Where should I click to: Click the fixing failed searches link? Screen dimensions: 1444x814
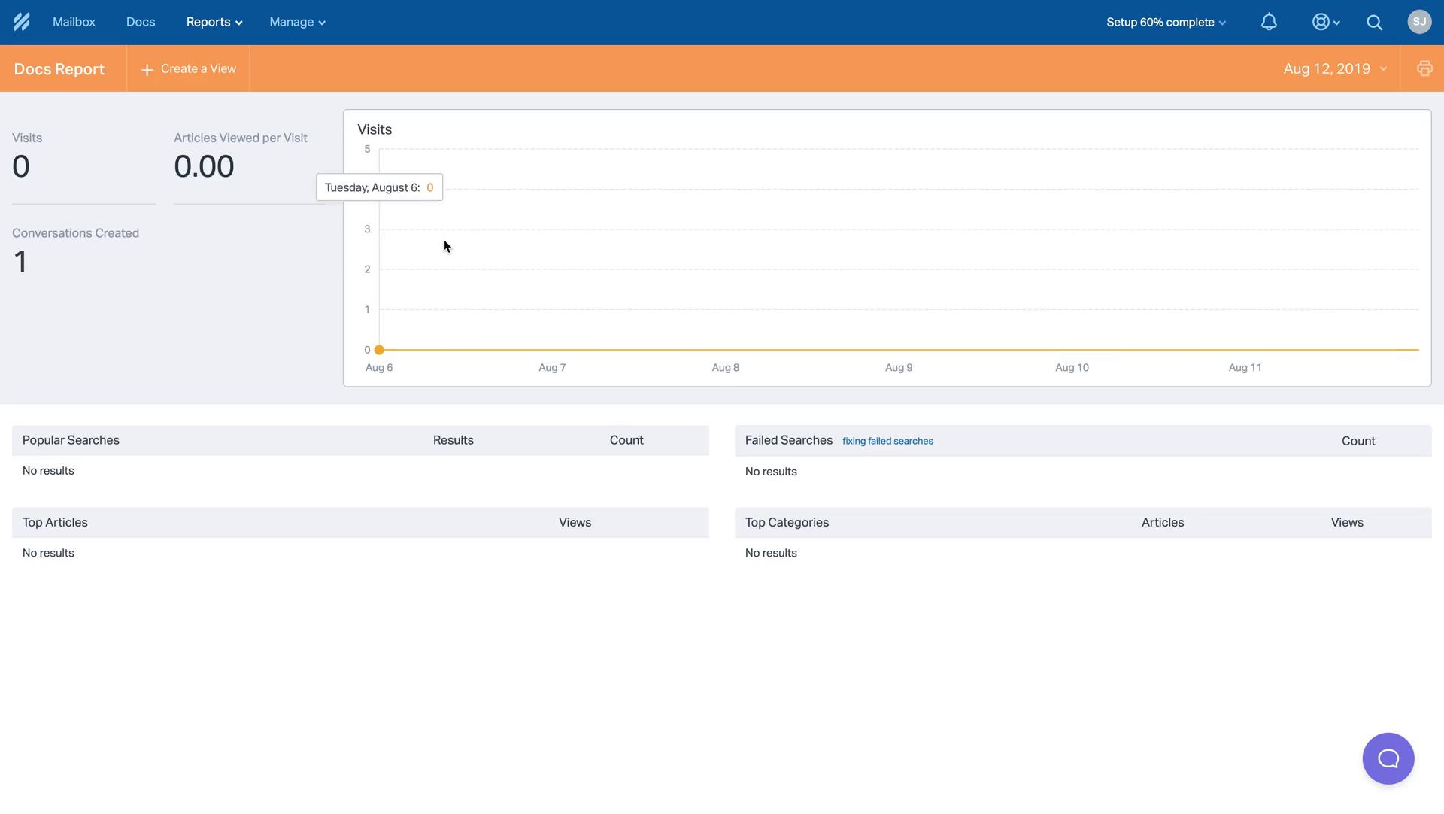click(887, 440)
